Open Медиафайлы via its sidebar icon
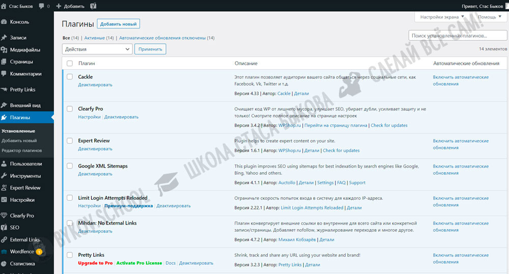Viewport: 509px width, 274px height. pyautogui.click(x=4, y=50)
